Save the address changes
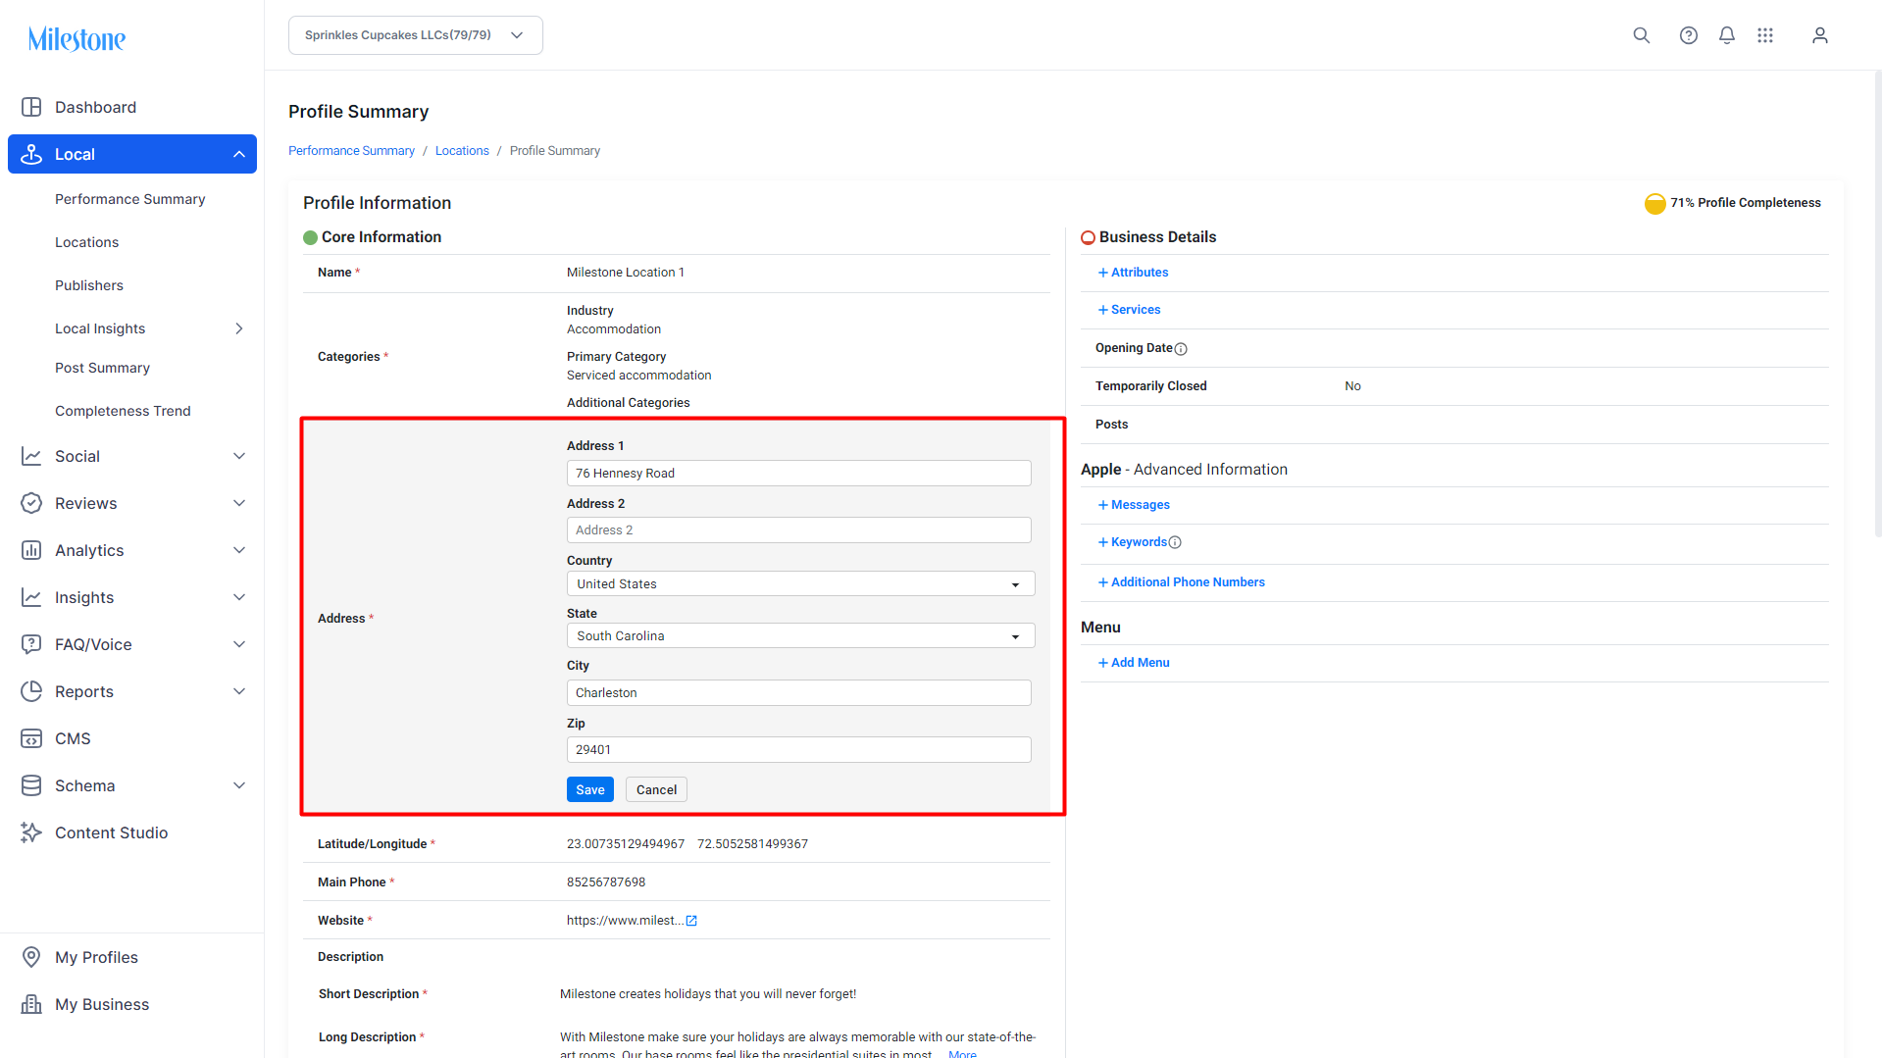This screenshot has height=1058, width=1882. point(590,790)
